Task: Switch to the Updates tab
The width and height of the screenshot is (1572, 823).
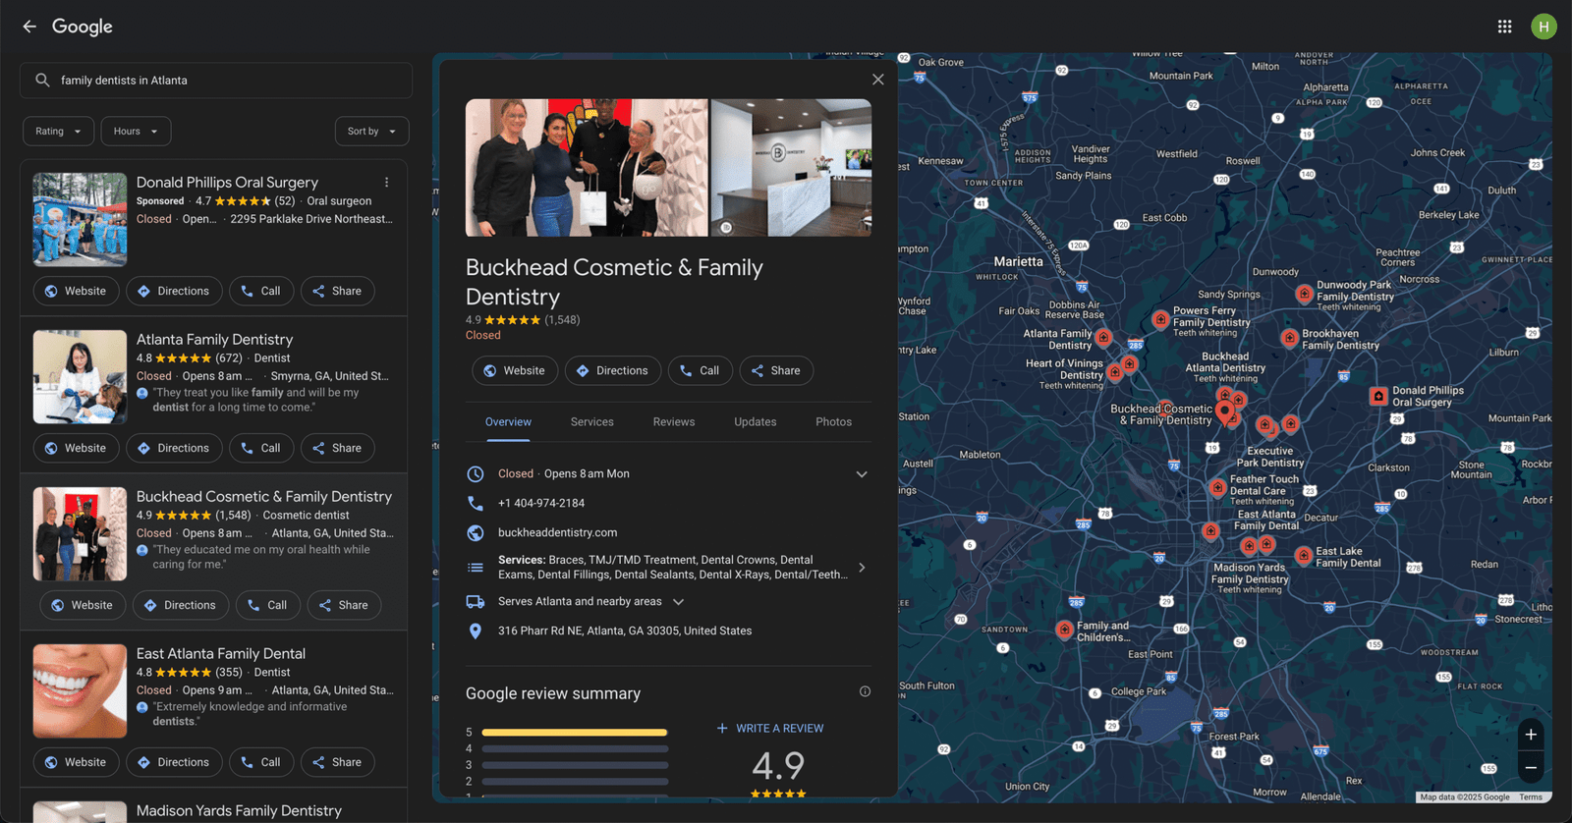Action: click(756, 422)
